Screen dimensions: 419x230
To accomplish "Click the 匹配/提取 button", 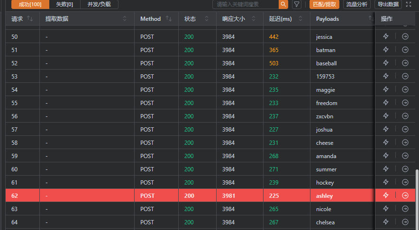I will 325,4.
